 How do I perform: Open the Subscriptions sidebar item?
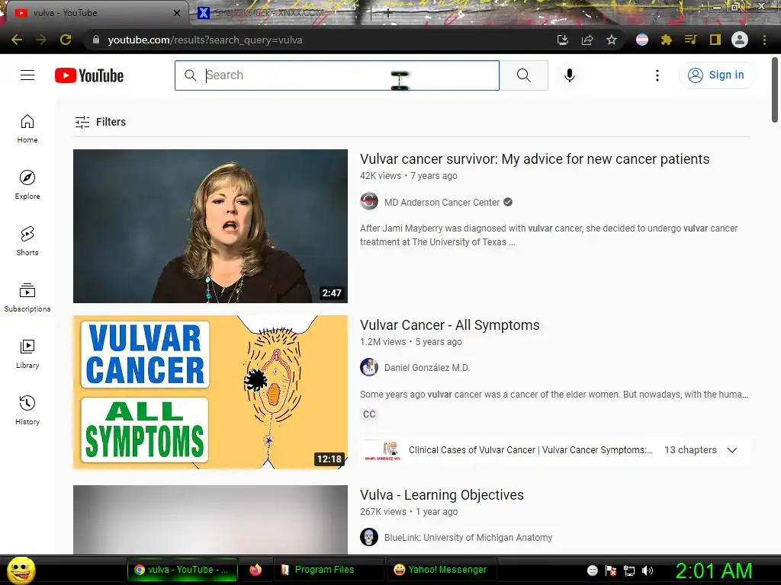(27, 298)
